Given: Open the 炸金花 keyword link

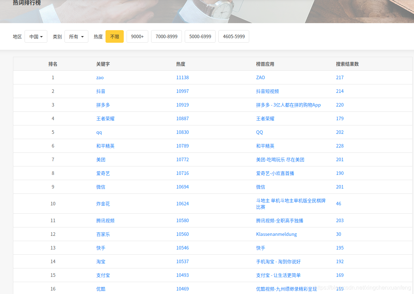Looking at the screenshot, I should point(103,204).
